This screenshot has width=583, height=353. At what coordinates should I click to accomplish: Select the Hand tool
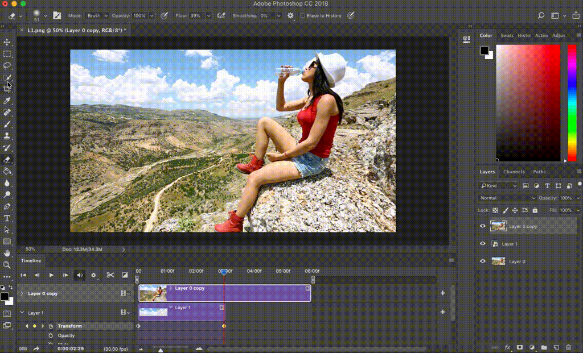(x=7, y=254)
